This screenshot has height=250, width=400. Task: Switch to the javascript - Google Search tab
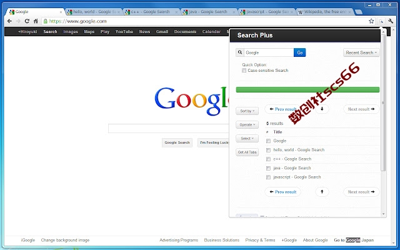[266, 12]
